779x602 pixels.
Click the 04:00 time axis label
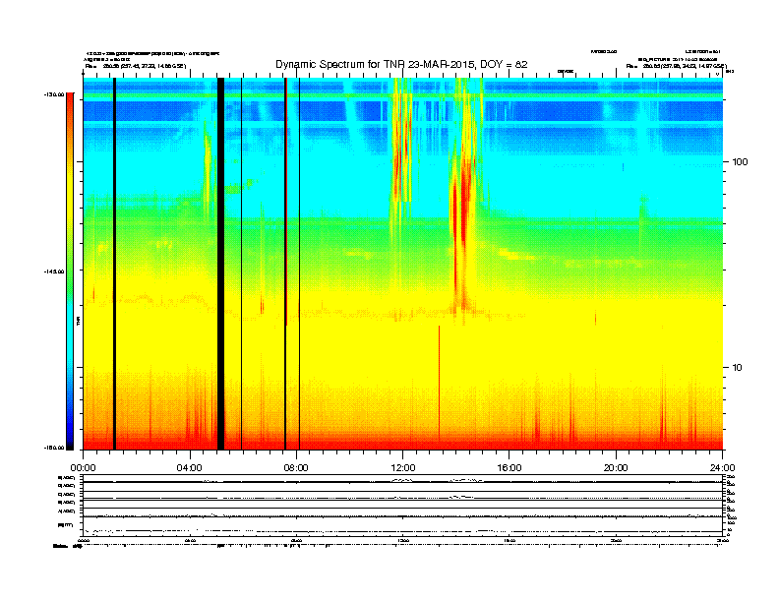click(x=190, y=468)
